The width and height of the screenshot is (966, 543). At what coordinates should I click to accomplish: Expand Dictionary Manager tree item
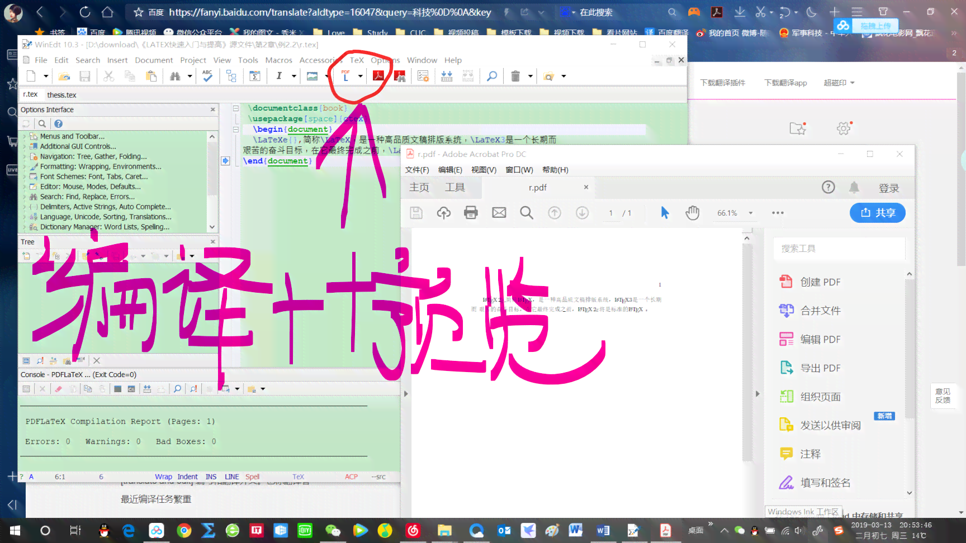point(24,227)
